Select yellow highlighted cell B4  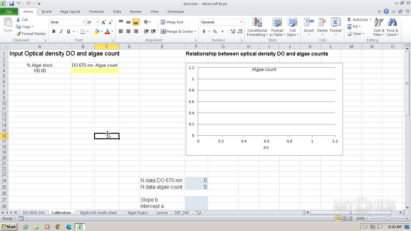click(x=83, y=71)
